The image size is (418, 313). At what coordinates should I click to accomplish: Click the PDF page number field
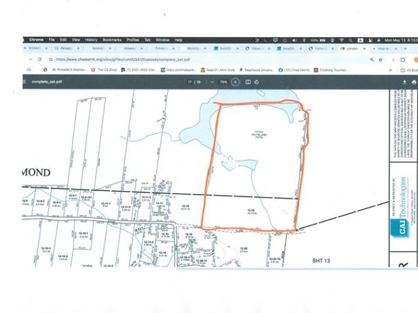189,82
